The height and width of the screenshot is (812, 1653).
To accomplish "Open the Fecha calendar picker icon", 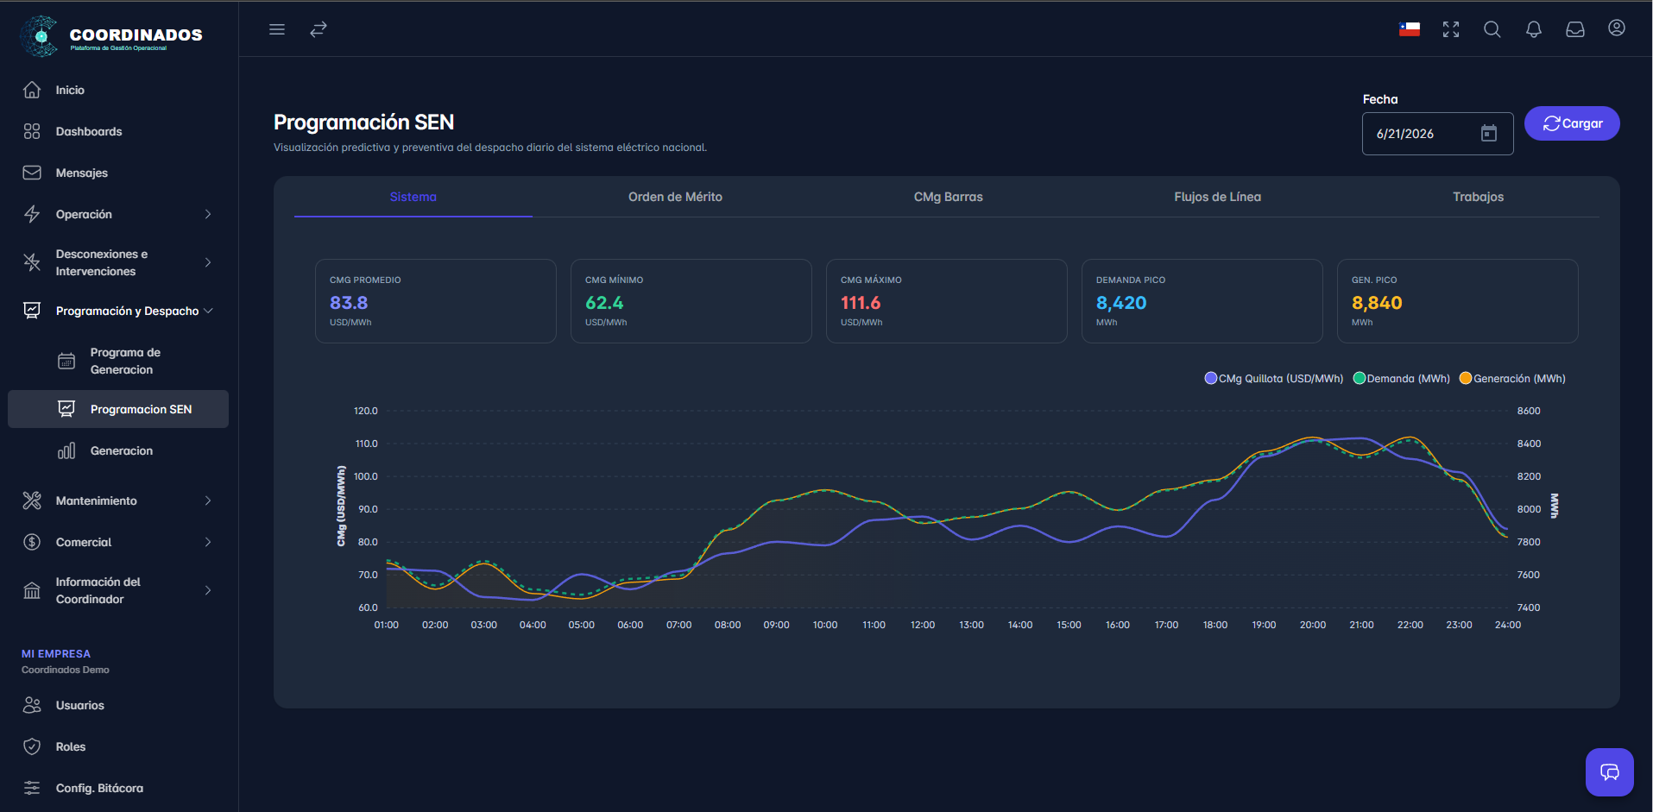I will (1489, 133).
